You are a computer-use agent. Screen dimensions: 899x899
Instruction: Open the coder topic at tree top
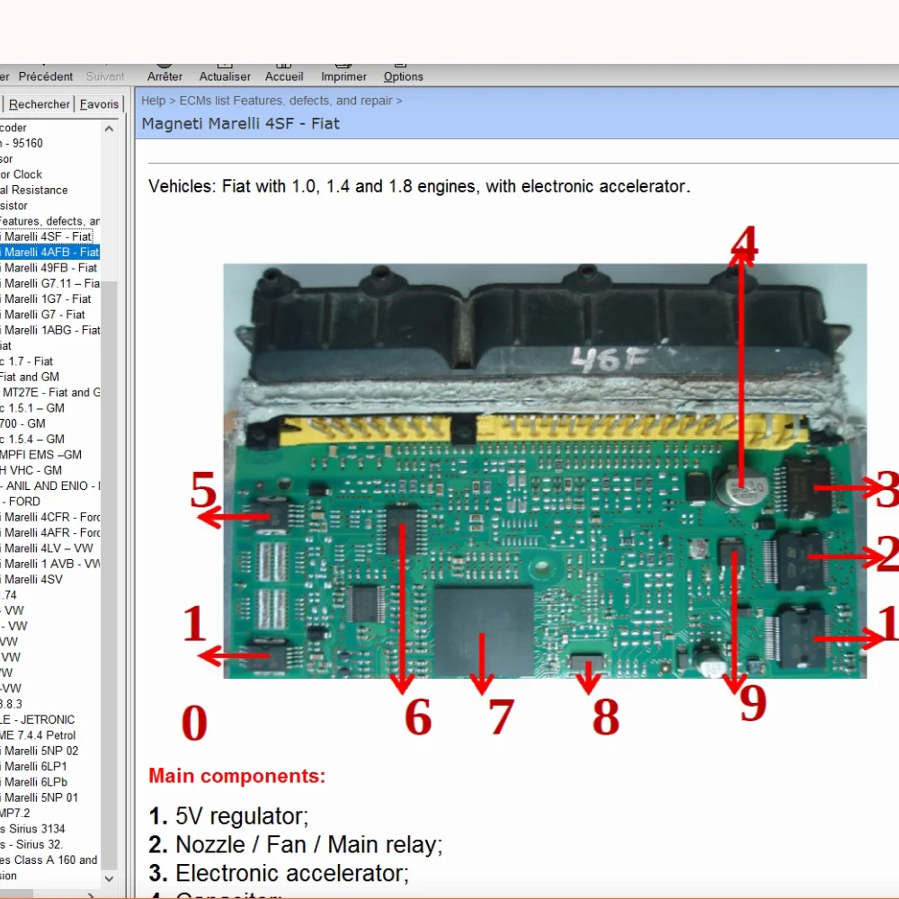coord(13,128)
